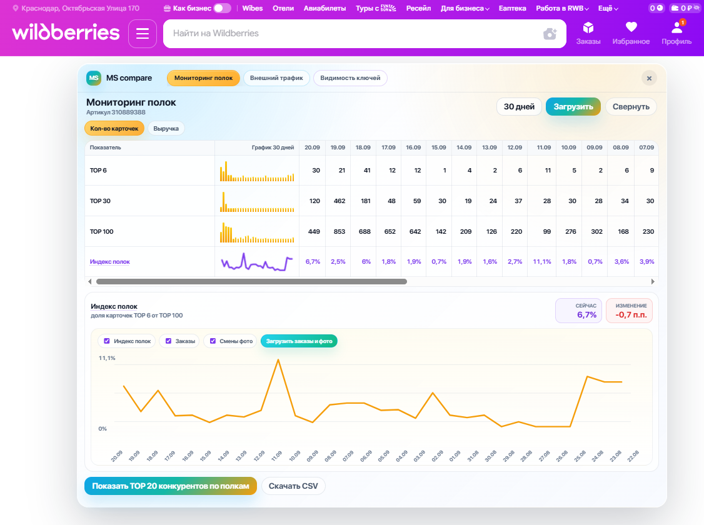Click the TOP 100 sparkline chart
The width and height of the screenshot is (704, 525).
point(257,232)
